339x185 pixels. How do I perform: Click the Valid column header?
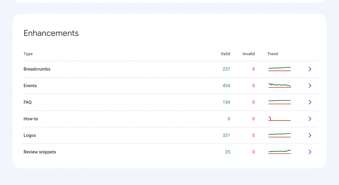(x=225, y=54)
